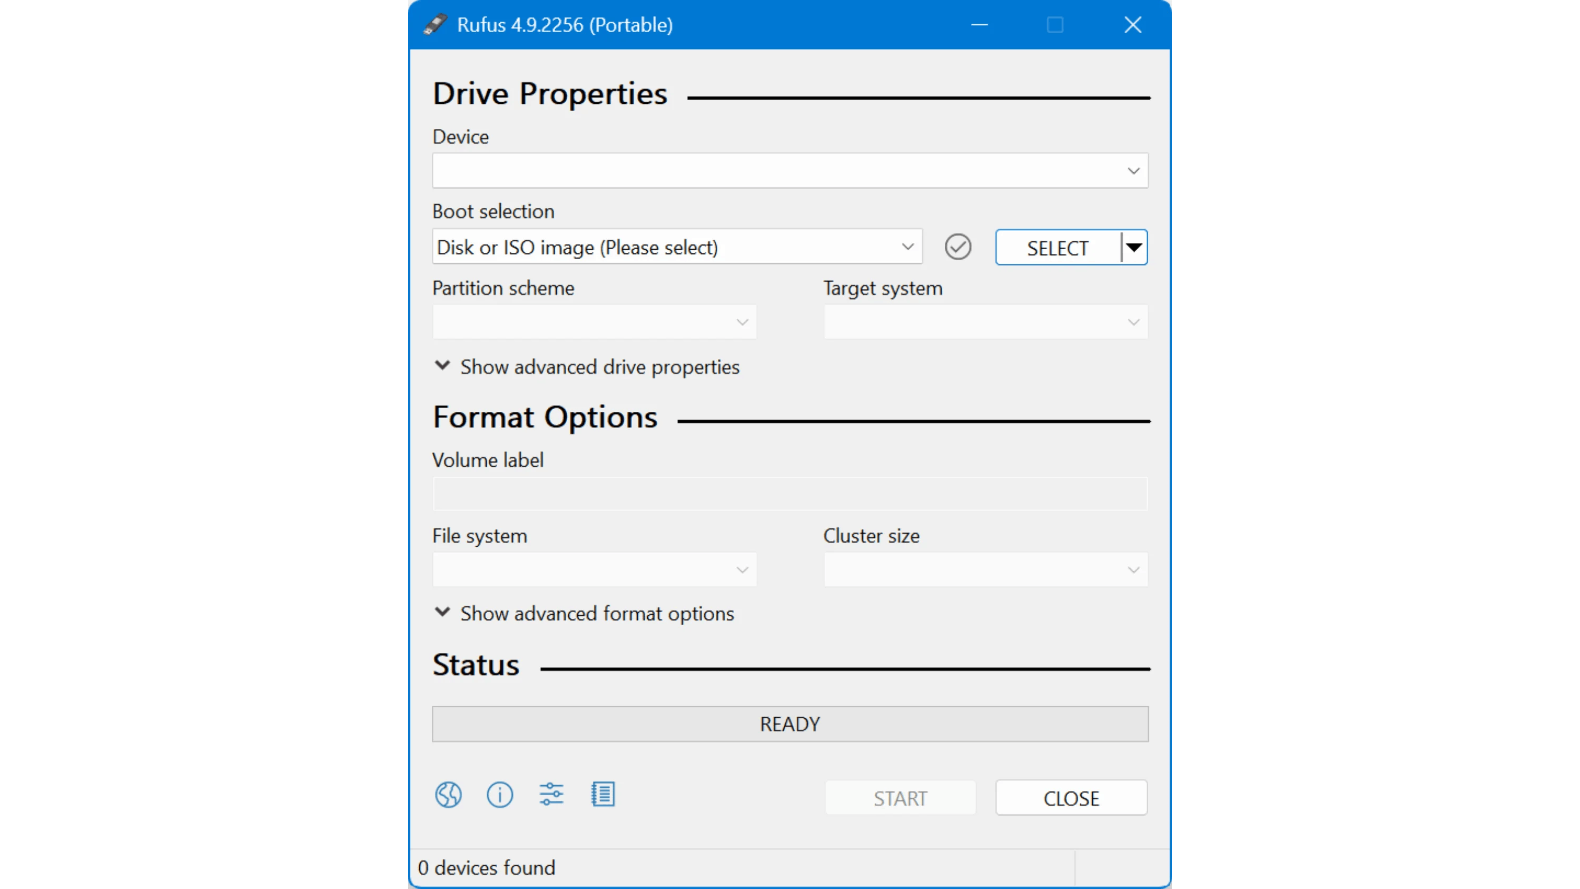
Task: Open the Partition scheme dropdown
Action: [594, 322]
